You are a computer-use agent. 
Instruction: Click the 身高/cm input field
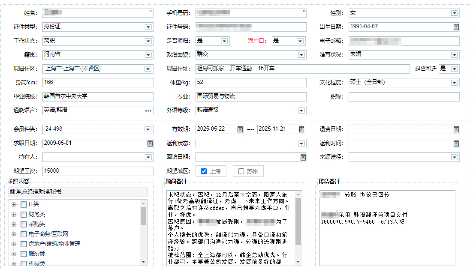tap(98, 83)
